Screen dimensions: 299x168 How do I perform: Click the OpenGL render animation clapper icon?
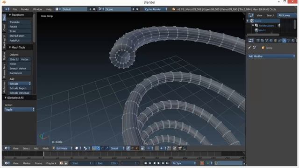pos(184,148)
